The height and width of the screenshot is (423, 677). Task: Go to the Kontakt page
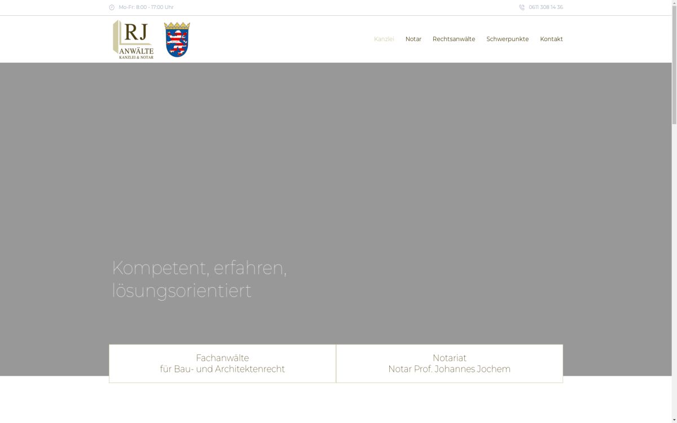[x=551, y=39]
